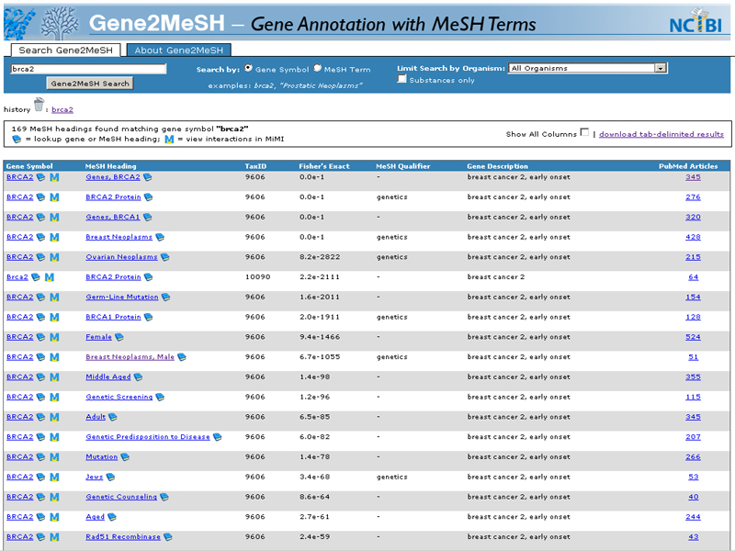
Task: Focus the gene search text field
Action: (88, 69)
